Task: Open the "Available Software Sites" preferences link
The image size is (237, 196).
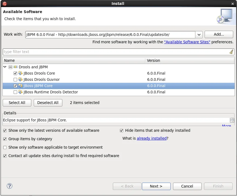Action: pos(187,42)
